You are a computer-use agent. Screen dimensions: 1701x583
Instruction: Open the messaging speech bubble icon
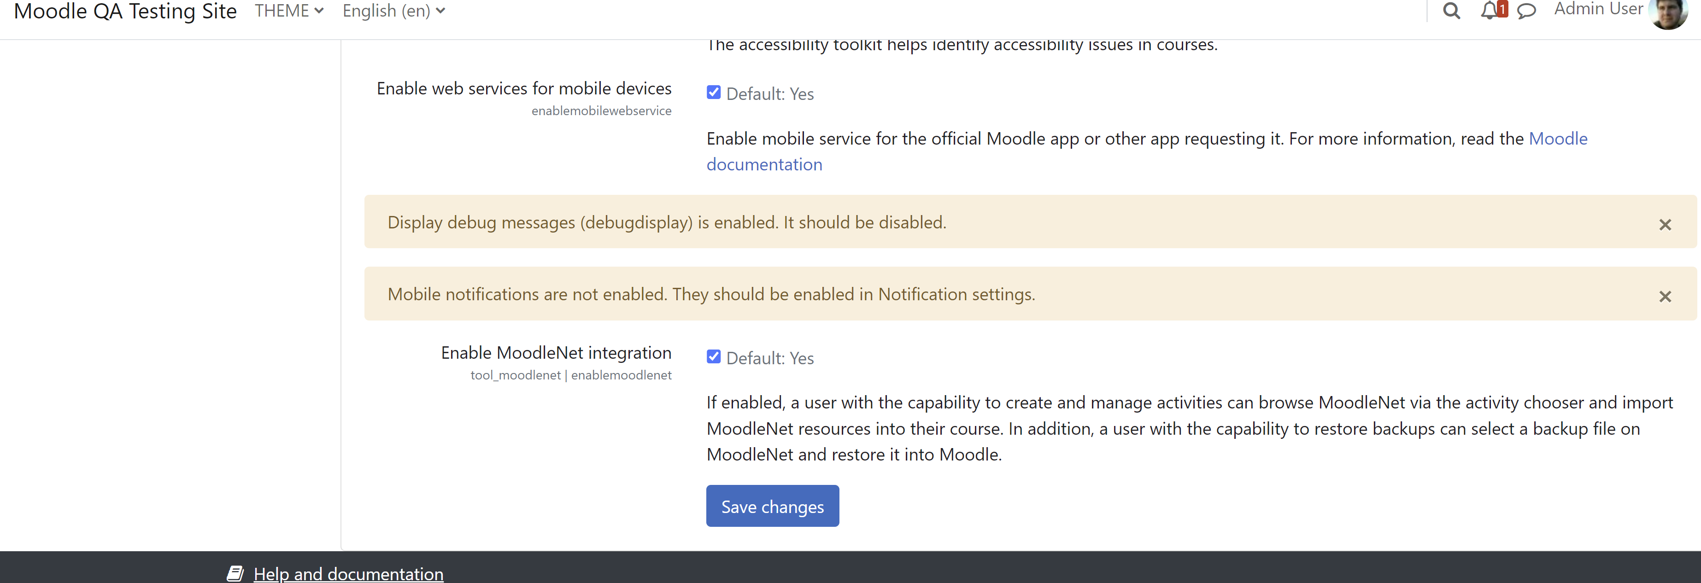[x=1526, y=11]
